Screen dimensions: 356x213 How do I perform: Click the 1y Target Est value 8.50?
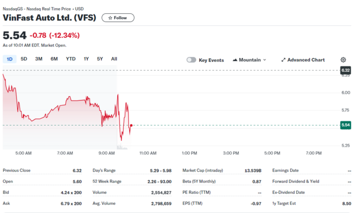(347, 204)
